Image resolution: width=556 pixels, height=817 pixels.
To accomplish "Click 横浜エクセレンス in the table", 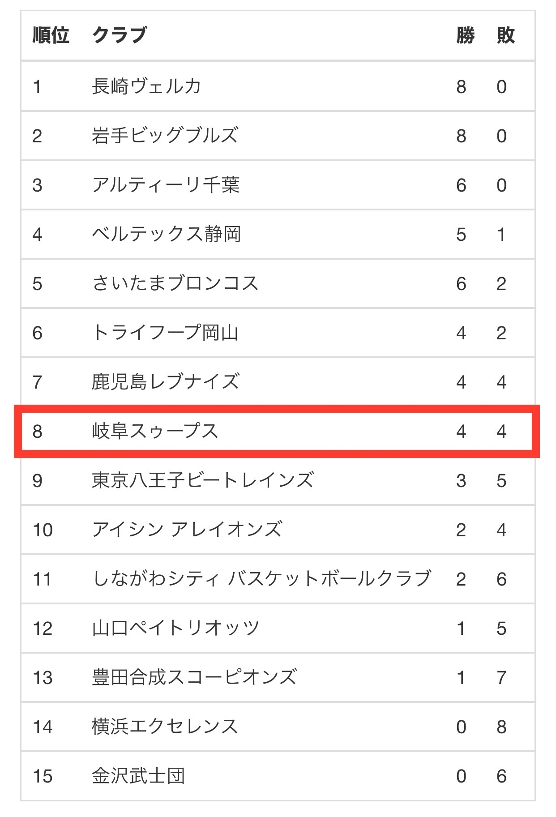I will (x=165, y=726).
